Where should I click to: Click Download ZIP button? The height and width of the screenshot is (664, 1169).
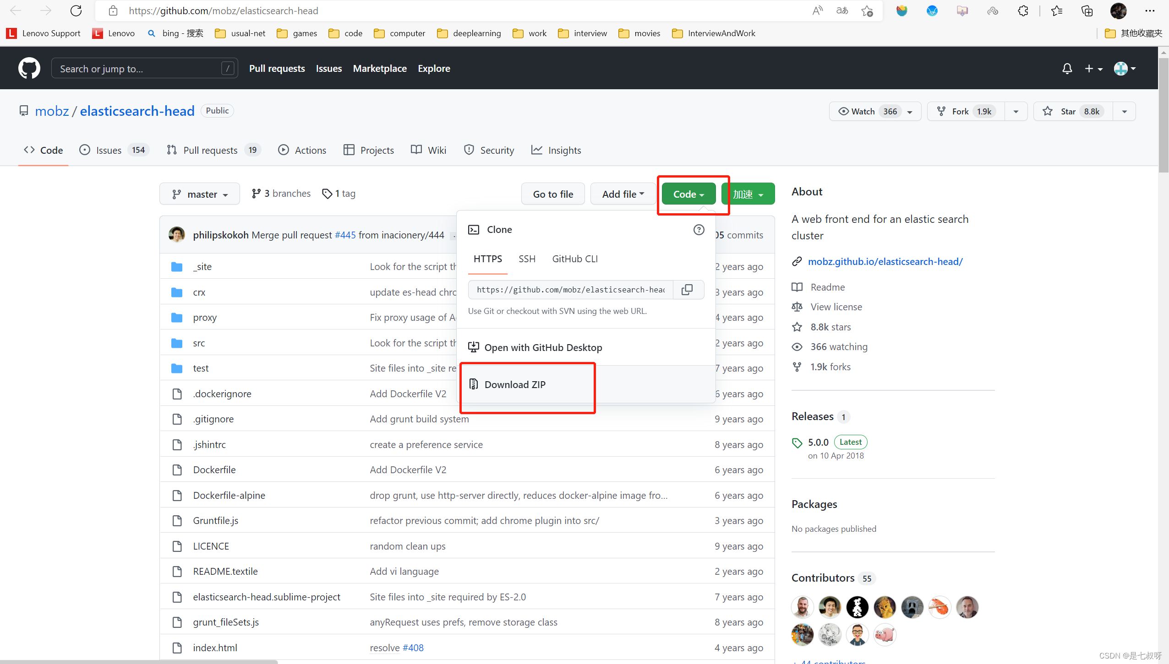[x=514, y=384]
